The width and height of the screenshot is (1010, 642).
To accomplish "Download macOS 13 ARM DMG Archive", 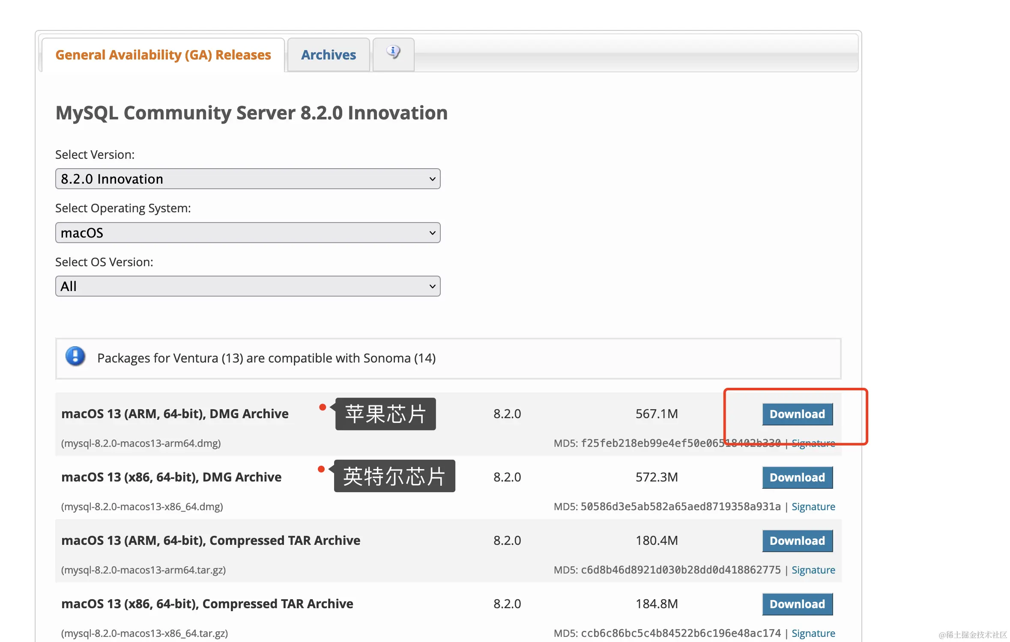I will coord(797,414).
